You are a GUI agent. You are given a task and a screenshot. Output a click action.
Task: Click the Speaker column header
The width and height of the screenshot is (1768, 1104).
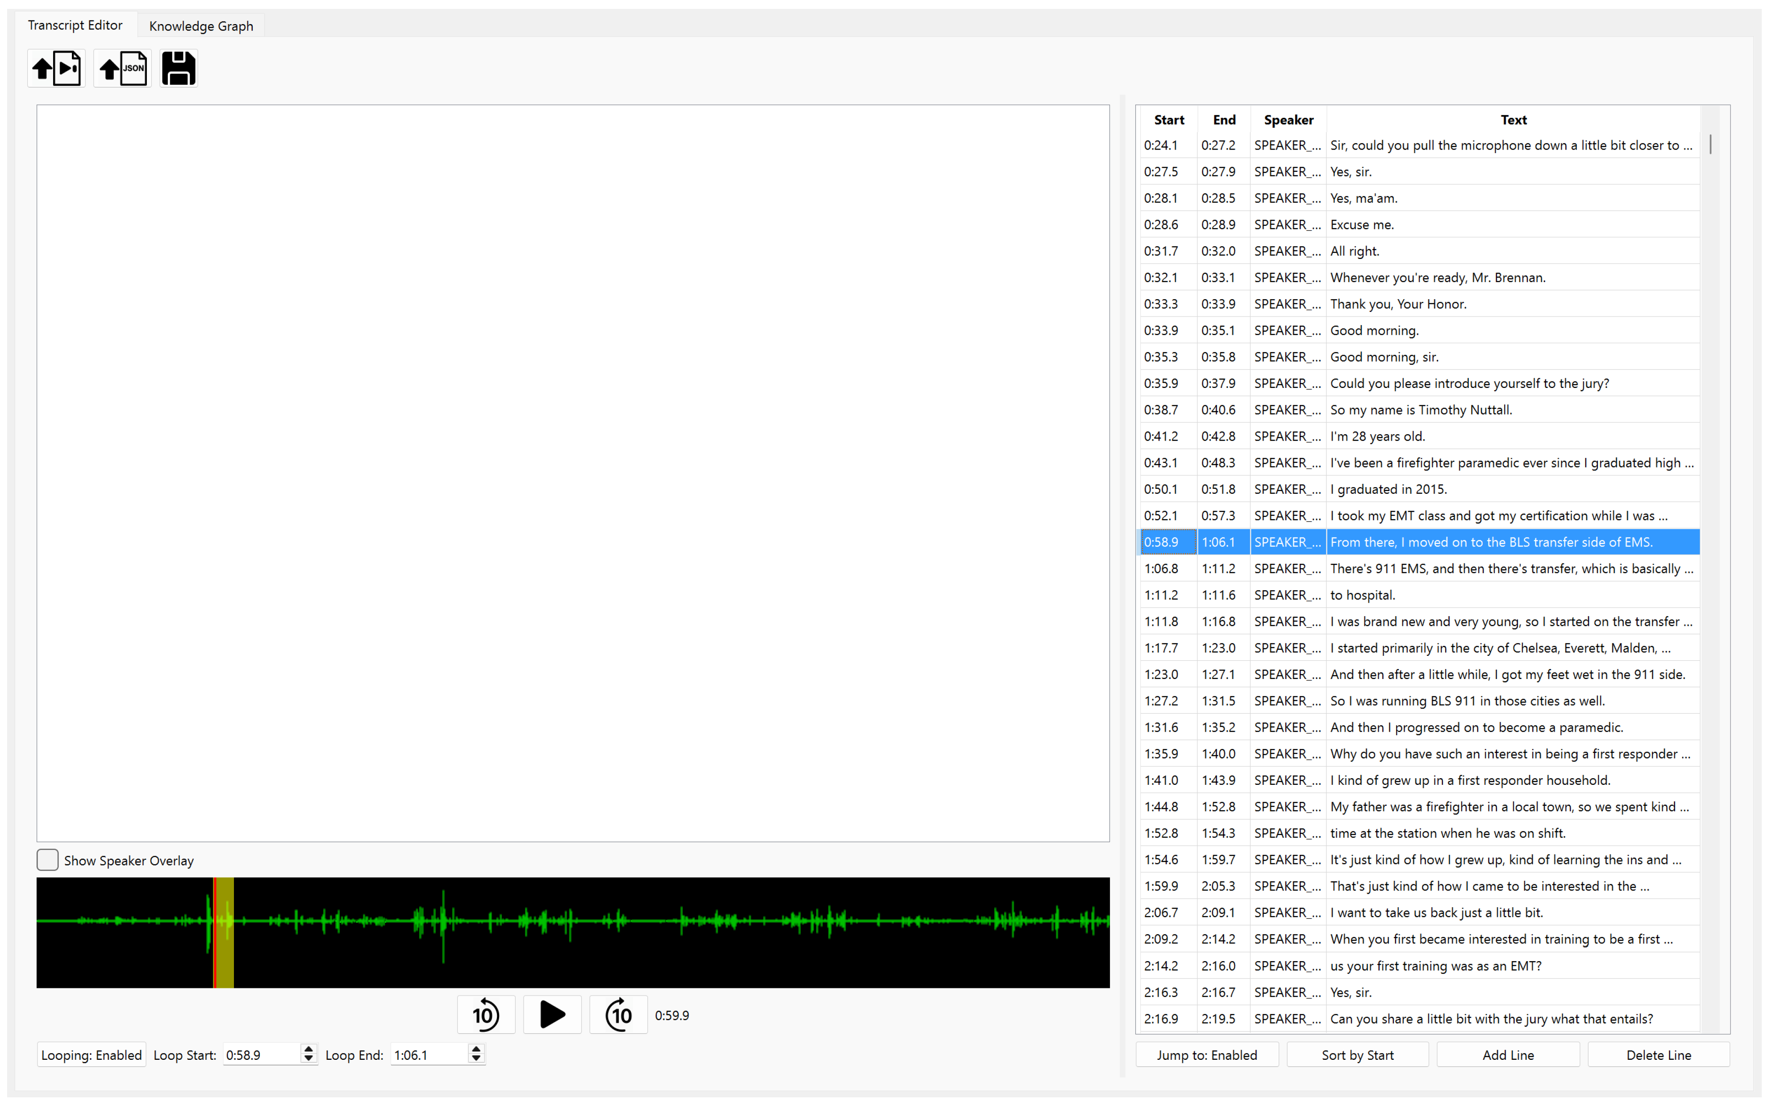(x=1288, y=120)
